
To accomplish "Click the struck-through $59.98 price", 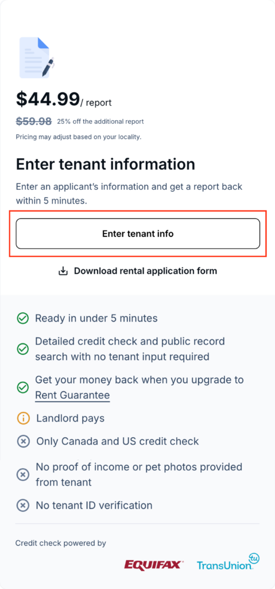I will 34,121.
